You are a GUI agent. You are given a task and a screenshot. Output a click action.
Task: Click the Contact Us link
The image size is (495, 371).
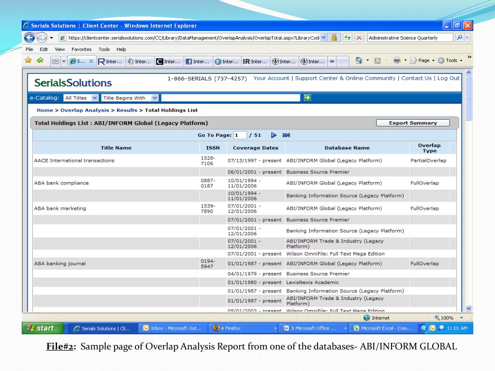pyautogui.click(x=416, y=78)
